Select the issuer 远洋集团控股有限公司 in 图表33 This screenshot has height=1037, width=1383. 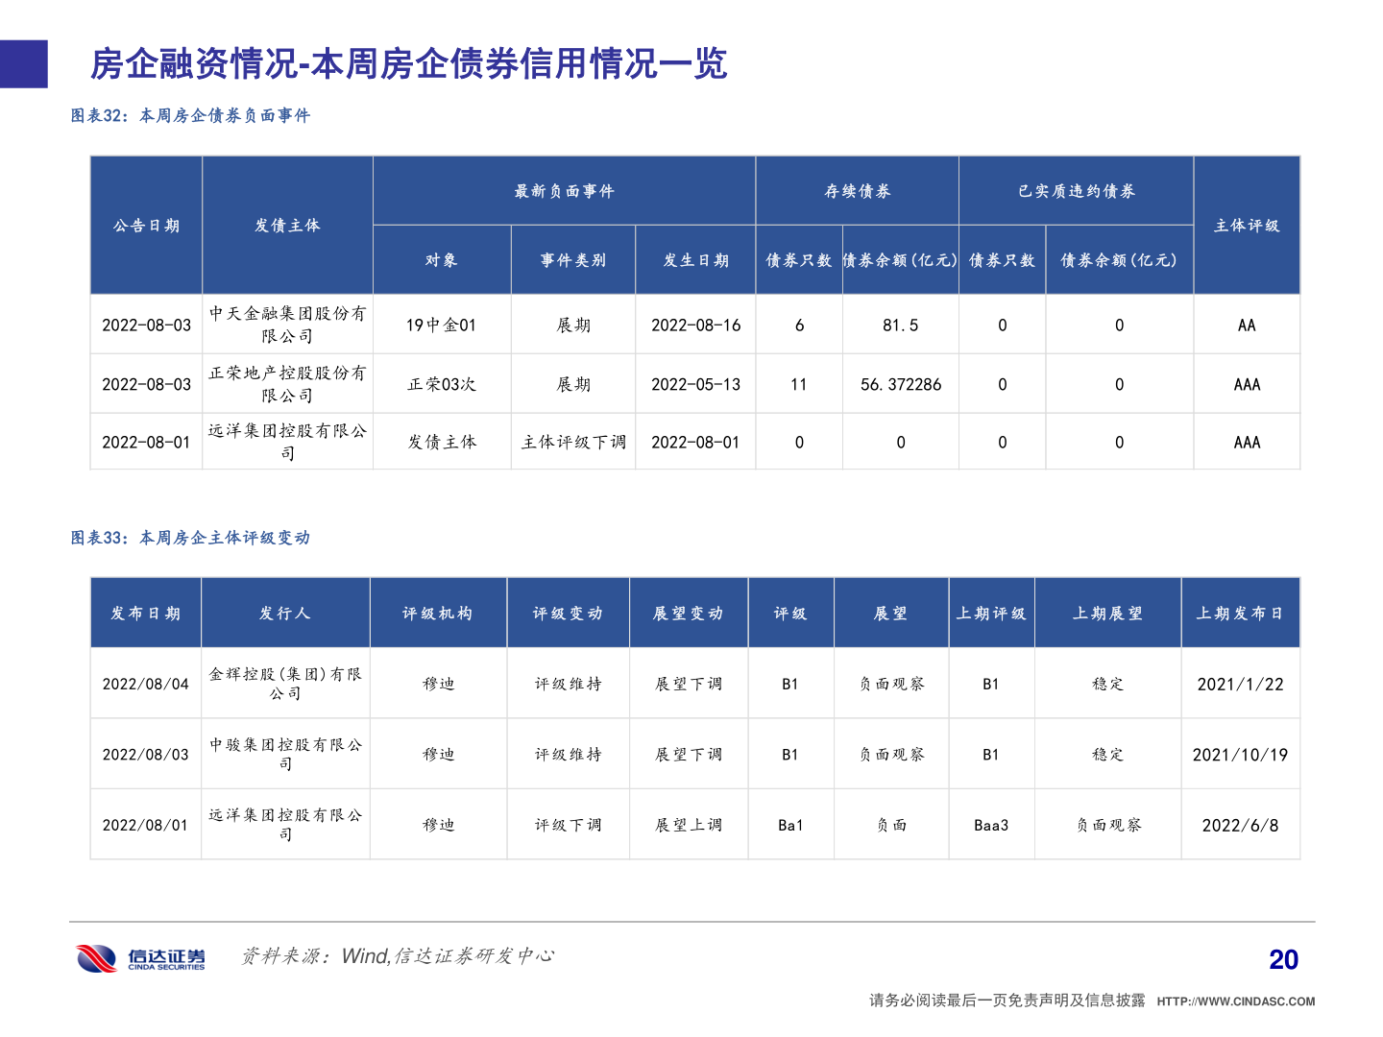coord(285,823)
